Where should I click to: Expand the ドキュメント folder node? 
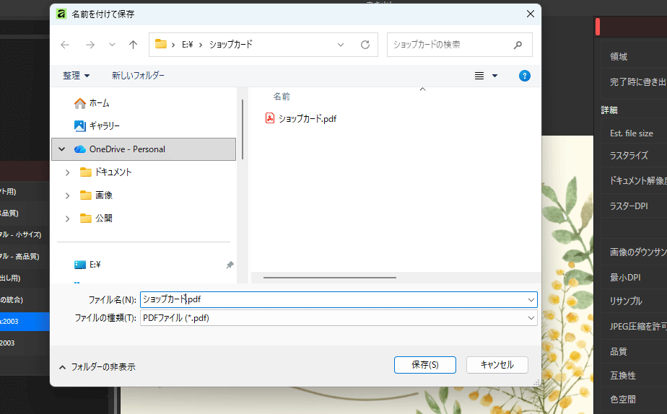pos(67,172)
